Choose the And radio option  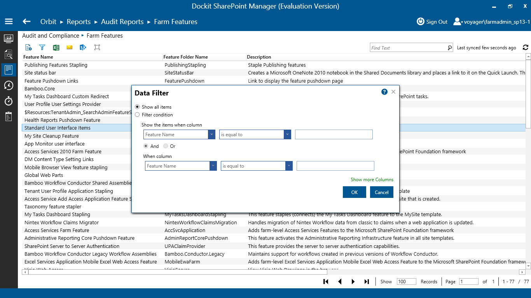pos(146,146)
